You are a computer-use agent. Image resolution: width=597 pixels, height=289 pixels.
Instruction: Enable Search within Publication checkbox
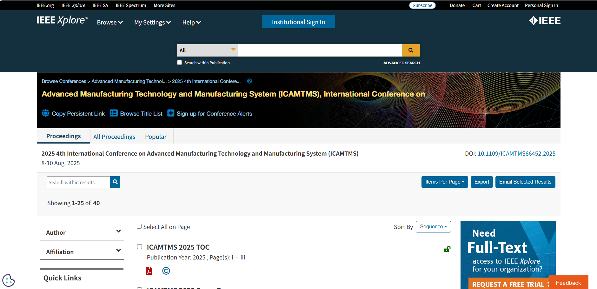point(180,63)
